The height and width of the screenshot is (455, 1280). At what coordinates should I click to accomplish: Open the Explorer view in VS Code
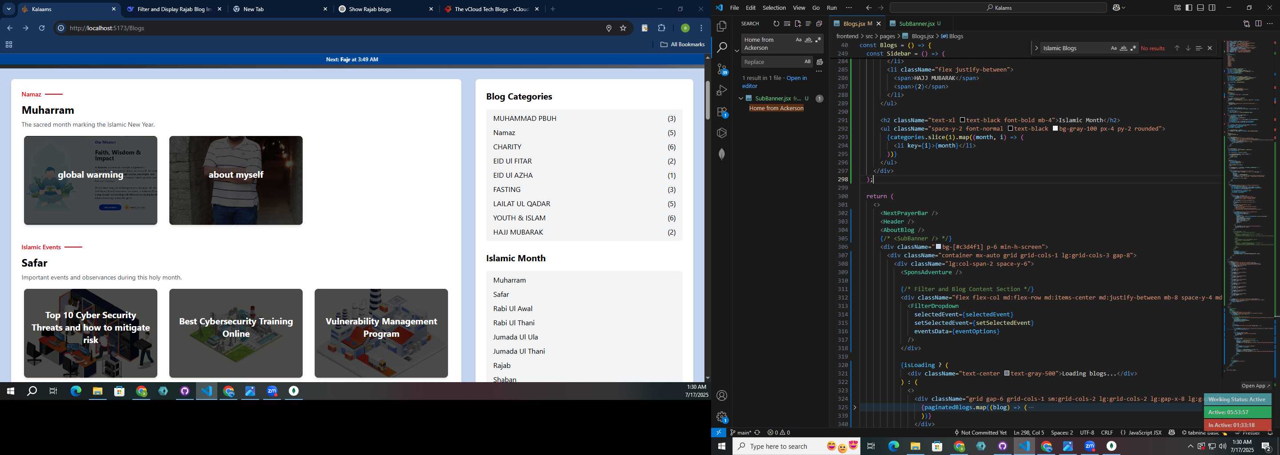[721, 26]
